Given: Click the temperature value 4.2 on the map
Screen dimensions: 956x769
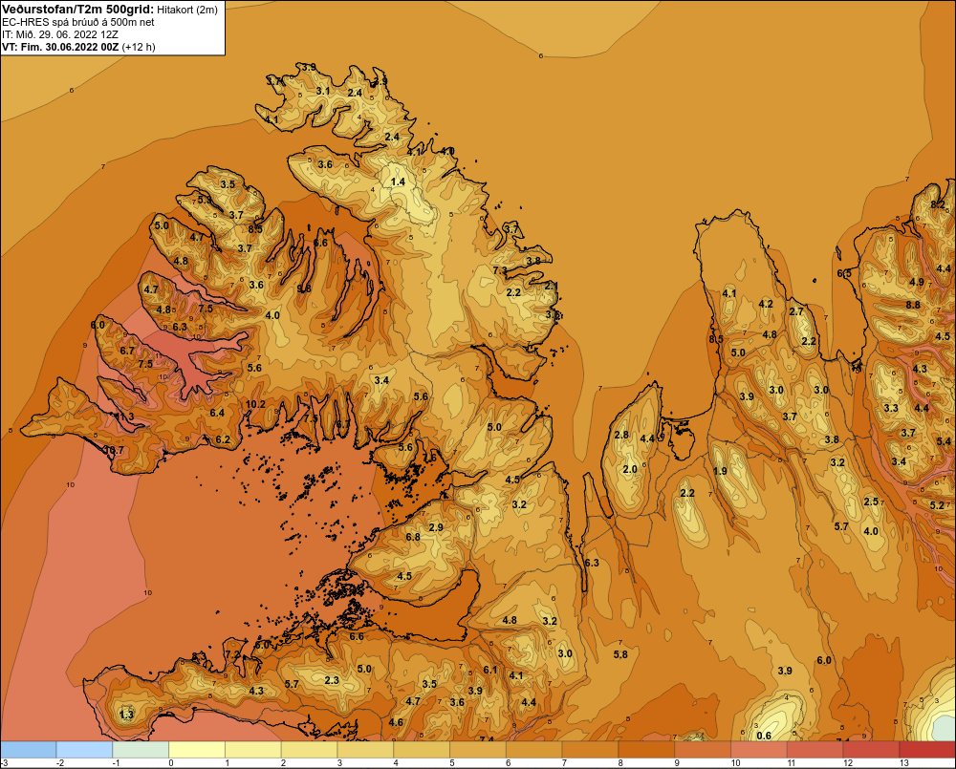Looking at the screenshot, I should point(766,304).
